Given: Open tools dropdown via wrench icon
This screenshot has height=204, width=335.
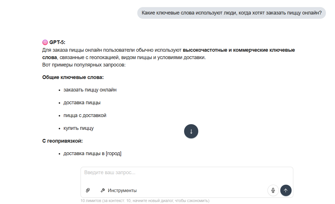Looking at the screenshot, I should (103, 190).
